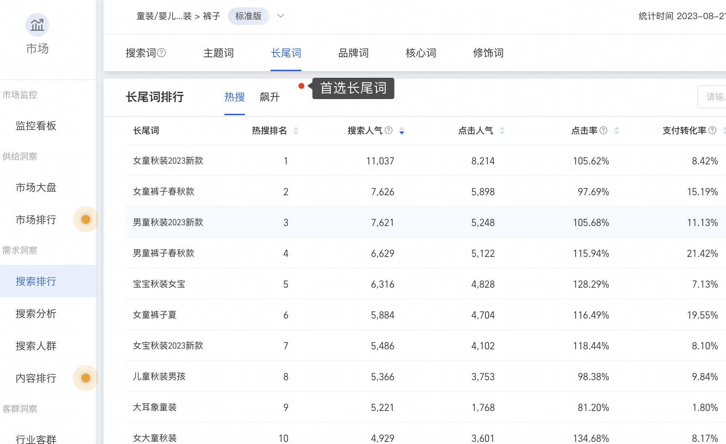Open the 搜索词 tab
The height and width of the screenshot is (444, 726).
(141, 53)
